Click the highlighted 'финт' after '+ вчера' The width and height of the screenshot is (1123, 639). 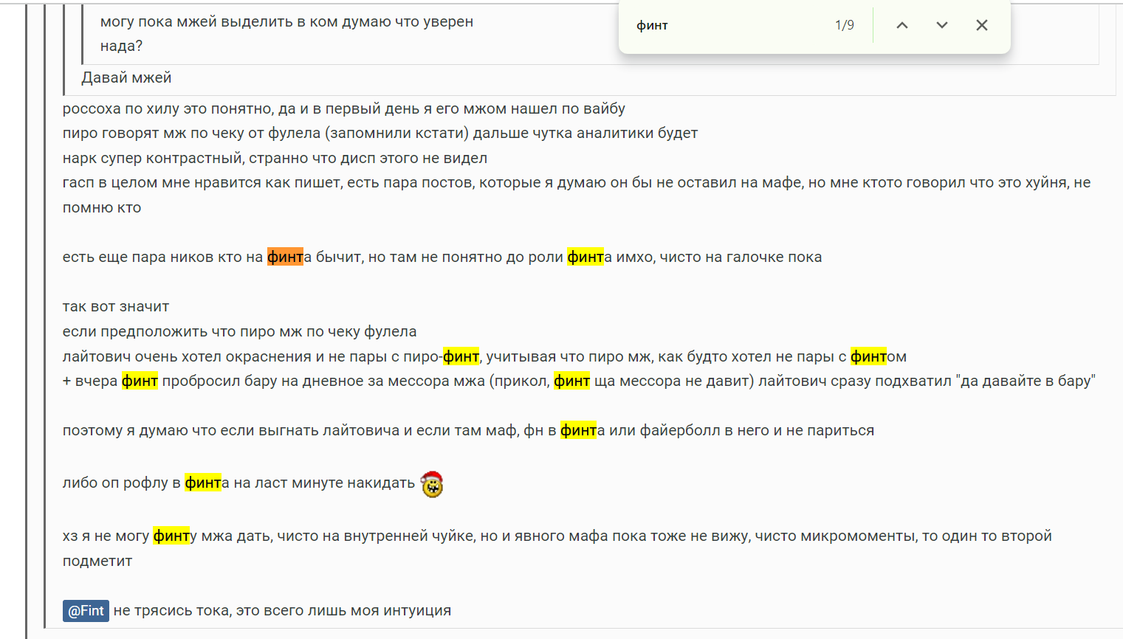pyautogui.click(x=140, y=381)
